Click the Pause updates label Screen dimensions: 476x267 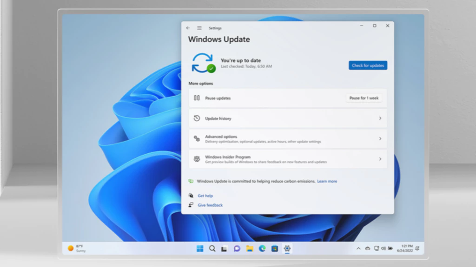[x=218, y=98]
